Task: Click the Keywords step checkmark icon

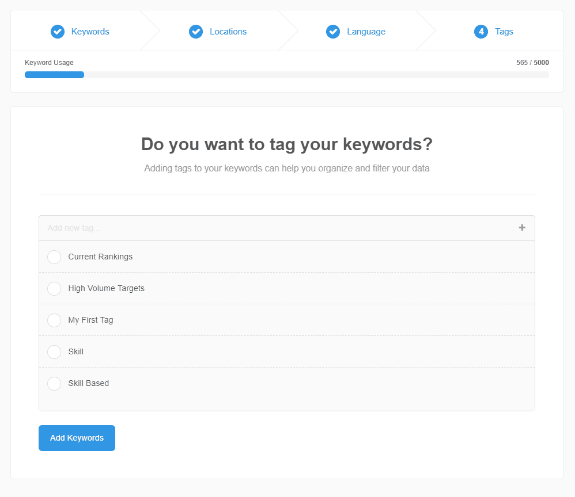Action: [58, 32]
